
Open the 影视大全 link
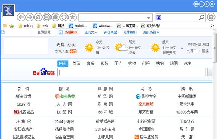click(x=146, y=96)
